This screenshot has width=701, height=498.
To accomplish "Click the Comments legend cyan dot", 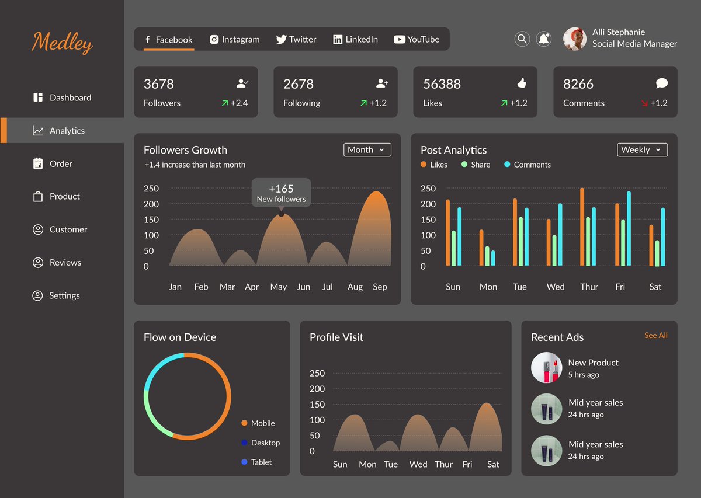I will pos(507,165).
